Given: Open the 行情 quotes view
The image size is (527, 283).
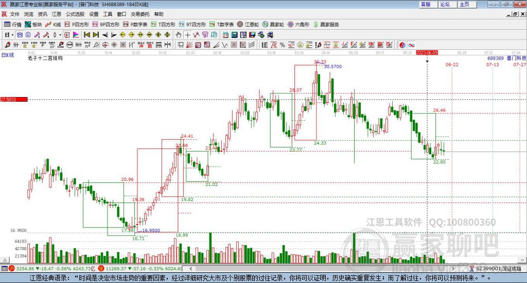Looking at the screenshot, I should [13, 25].
